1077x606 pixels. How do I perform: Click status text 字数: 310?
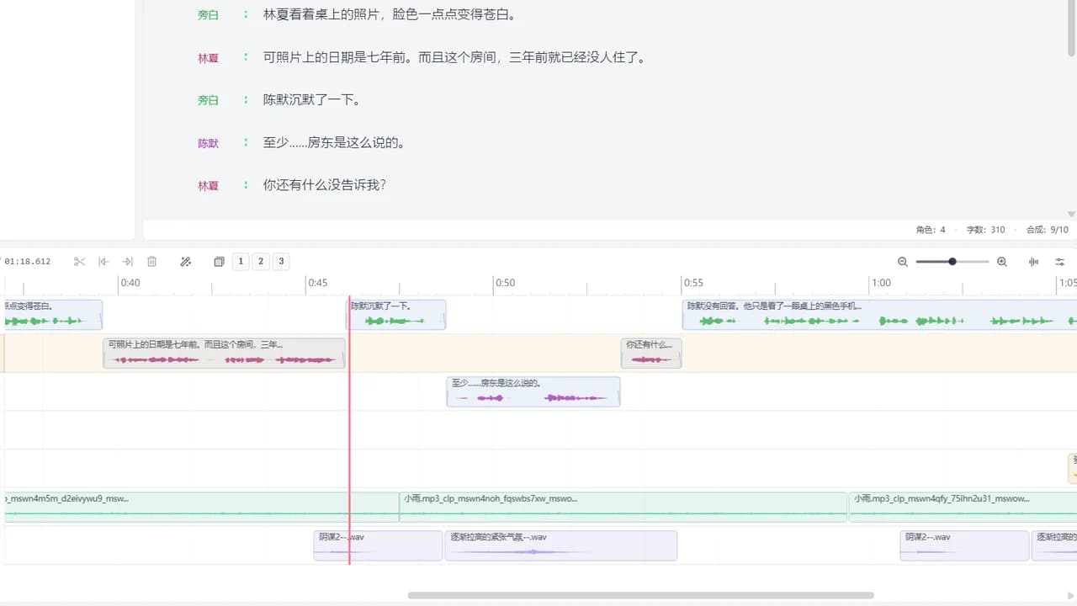(985, 230)
